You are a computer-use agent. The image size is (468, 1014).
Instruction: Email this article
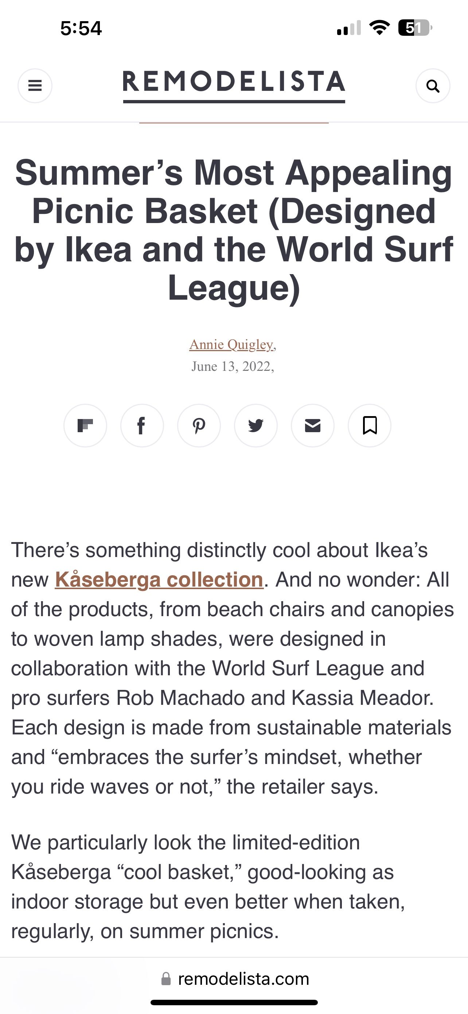[x=313, y=426]
